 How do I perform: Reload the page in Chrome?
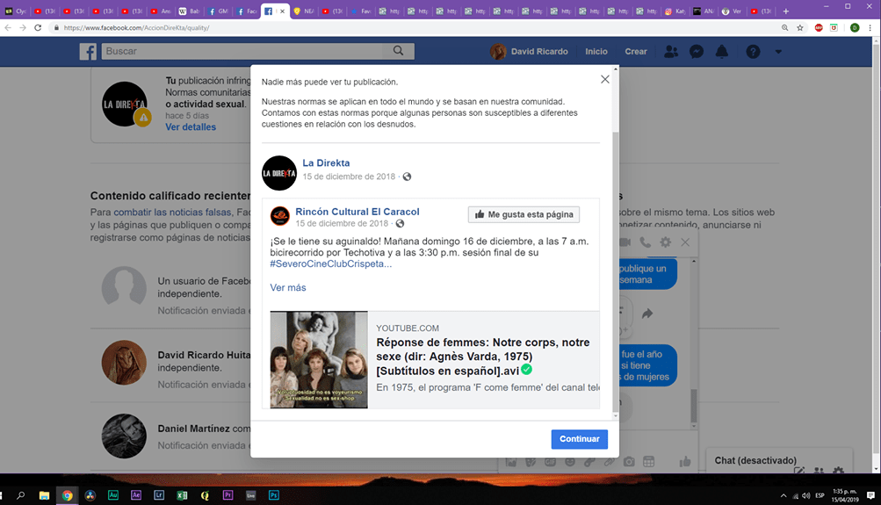pos(38,27)
